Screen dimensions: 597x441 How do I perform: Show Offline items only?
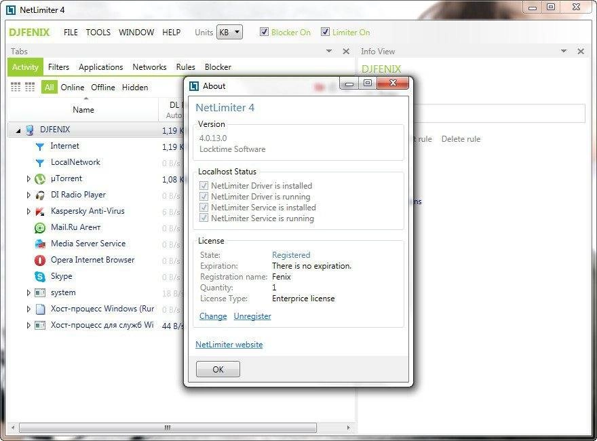pos(103,88)
